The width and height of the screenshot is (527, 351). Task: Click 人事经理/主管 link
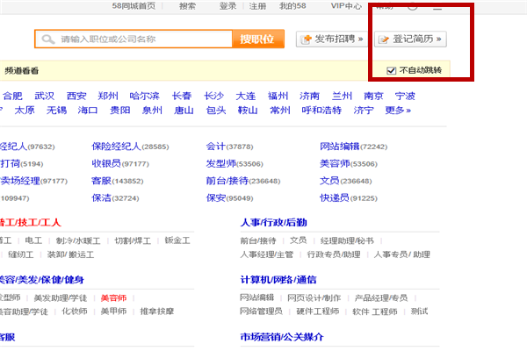[266, 254]
